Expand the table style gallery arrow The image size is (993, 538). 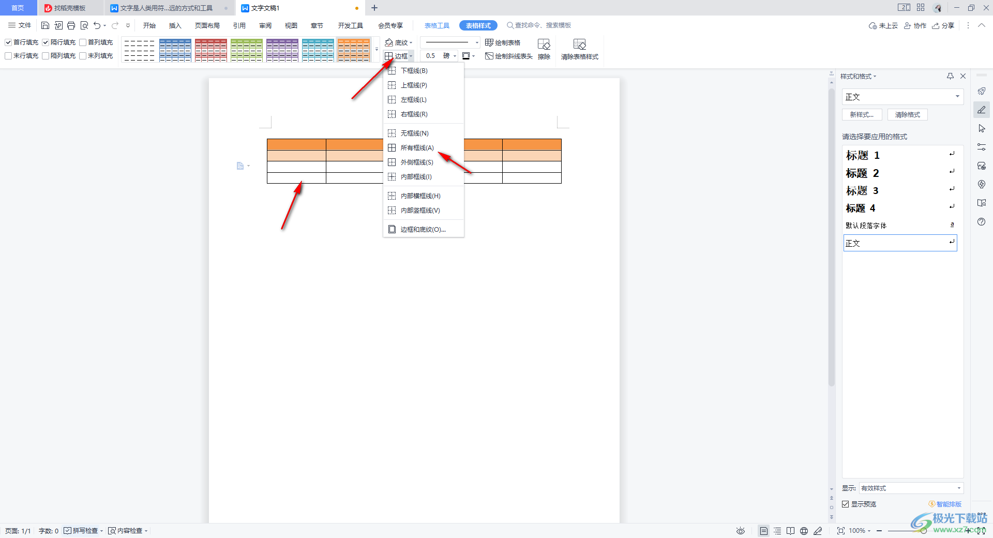[x=377, y=49]
